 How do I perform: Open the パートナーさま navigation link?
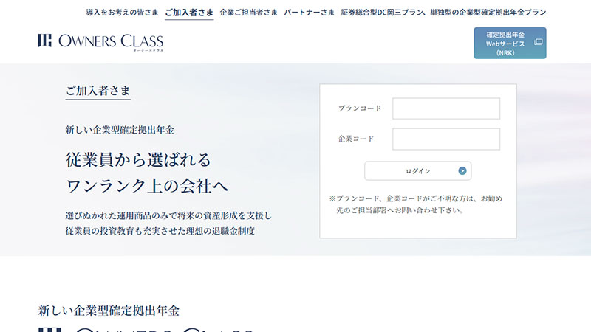click(309, 13)
